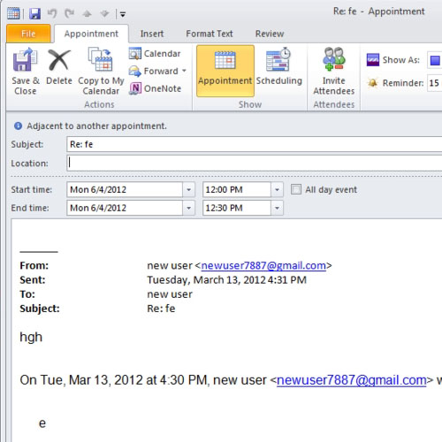Open the newuser7887@gmail.com link in From line

[x=263, y=265]
